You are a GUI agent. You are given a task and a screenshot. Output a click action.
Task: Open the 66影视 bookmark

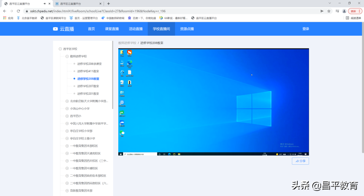[x=173, y=18]
